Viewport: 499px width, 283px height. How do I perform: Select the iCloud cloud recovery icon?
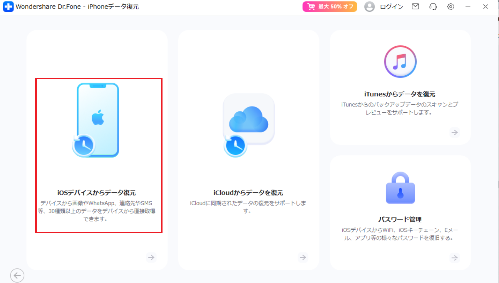click(249, 125)
